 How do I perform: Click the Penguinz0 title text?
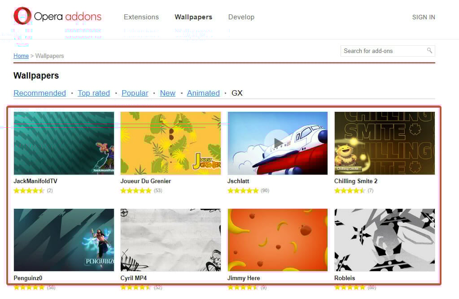coord(28,278)
